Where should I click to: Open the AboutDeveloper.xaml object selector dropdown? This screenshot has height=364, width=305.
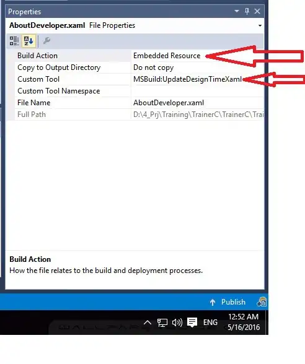(x=260, y=25)
